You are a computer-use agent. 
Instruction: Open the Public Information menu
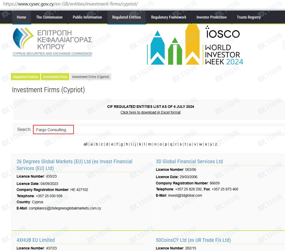87,17
